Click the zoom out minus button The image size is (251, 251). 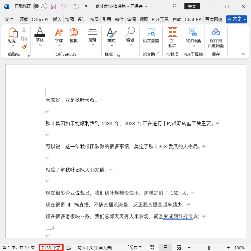tap(189, 248)
